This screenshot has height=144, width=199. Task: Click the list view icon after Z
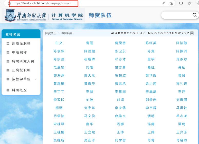(192, 33)
